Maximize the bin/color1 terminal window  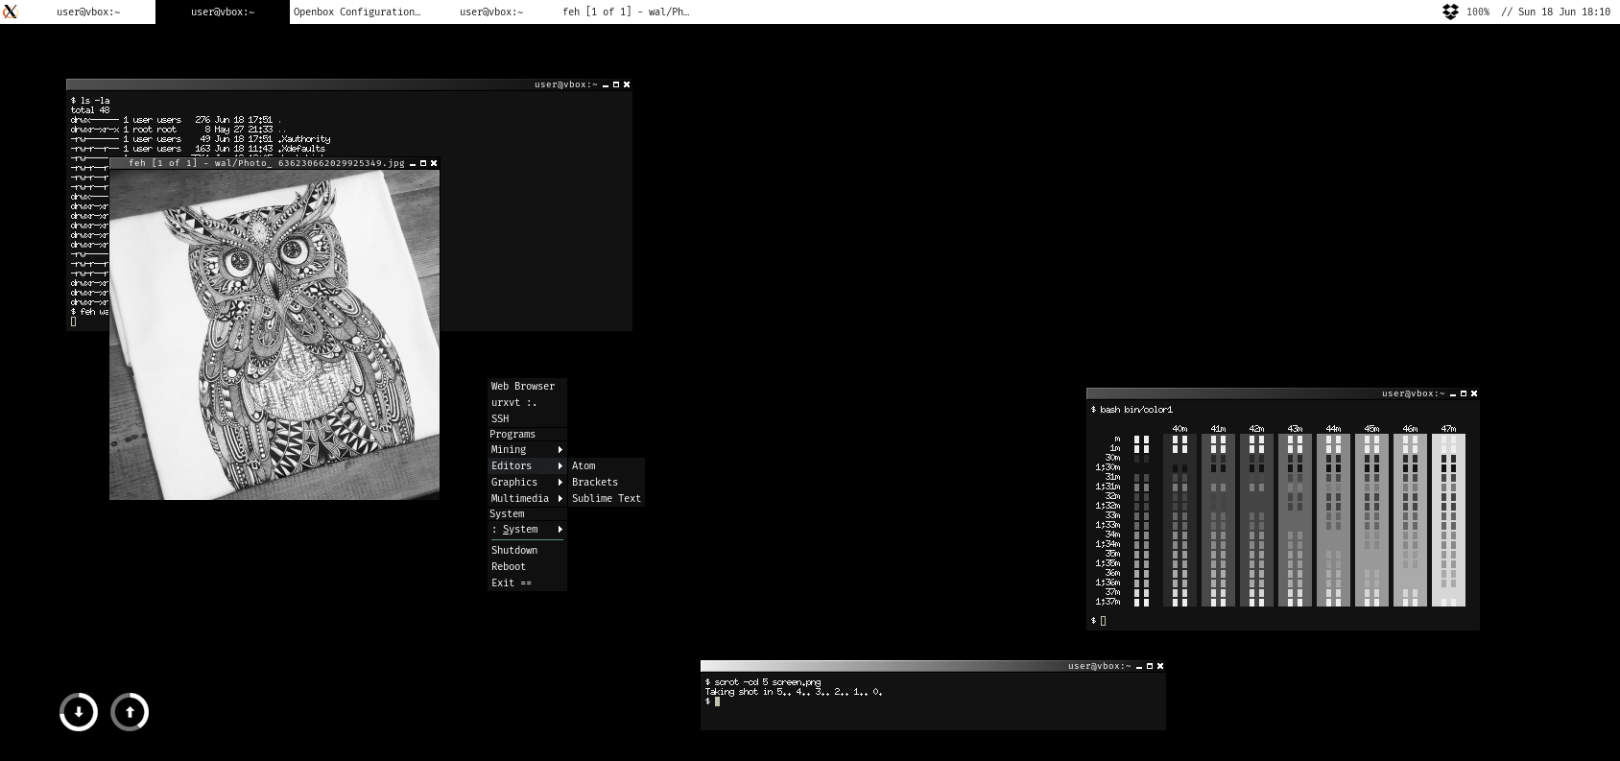tap(1464, 393)
